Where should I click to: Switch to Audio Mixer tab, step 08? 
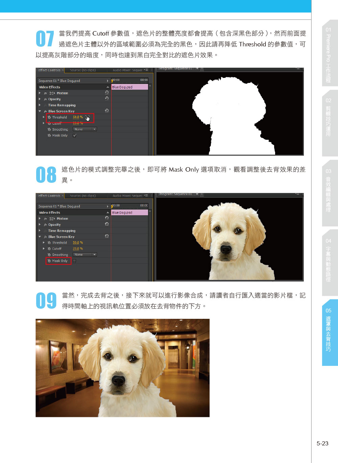tap(127, 196)
